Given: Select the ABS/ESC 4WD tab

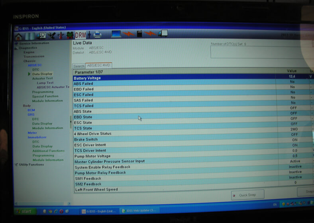Looking at the screenshot, I should click(x=98, y=65).
